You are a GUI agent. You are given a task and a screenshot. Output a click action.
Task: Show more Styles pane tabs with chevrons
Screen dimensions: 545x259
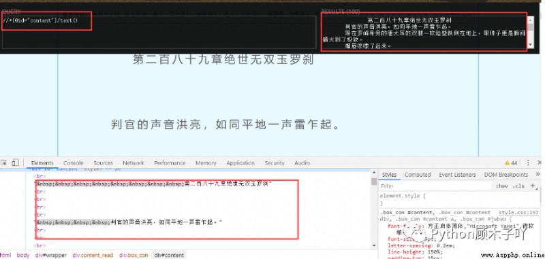click(538, 175)
